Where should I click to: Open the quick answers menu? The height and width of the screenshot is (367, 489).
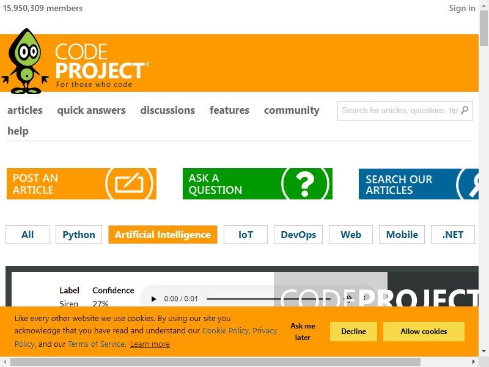click(x=91, y=110)
